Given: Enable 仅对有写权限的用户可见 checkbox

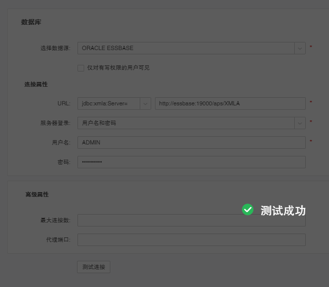Looking at the screenshot, I should point(81,68).
